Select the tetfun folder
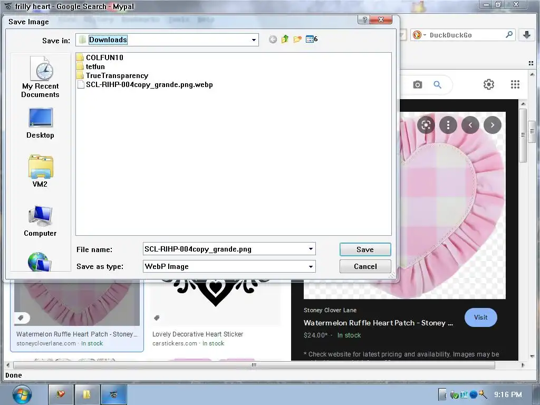This screenshot has width=540, height=405. 91,66
